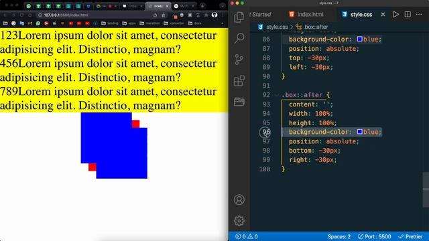Go back in the browser

(x=5, y=15)
